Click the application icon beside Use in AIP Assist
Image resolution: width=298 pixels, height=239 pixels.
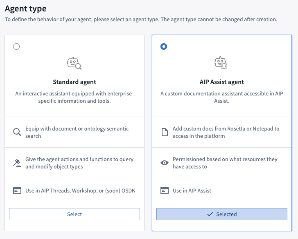tap(165, 190)
